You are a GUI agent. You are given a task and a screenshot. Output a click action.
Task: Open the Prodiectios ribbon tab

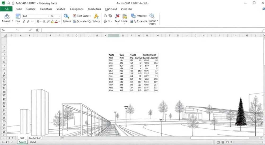94,9
